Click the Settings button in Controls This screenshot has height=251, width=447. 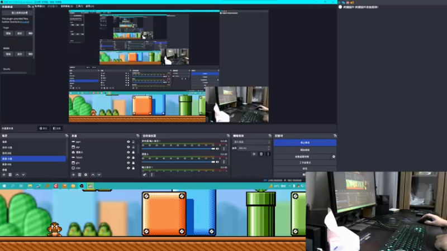point(305,168)
